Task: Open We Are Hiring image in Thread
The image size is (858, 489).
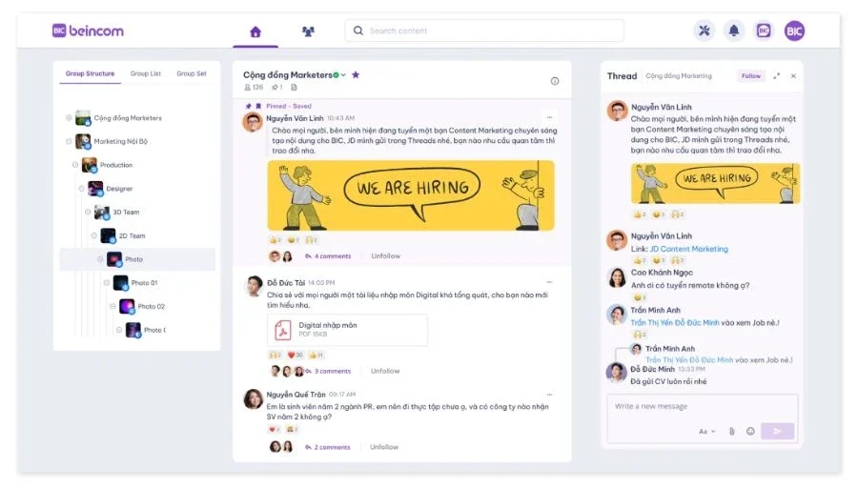Action: (x=715, y=183)
